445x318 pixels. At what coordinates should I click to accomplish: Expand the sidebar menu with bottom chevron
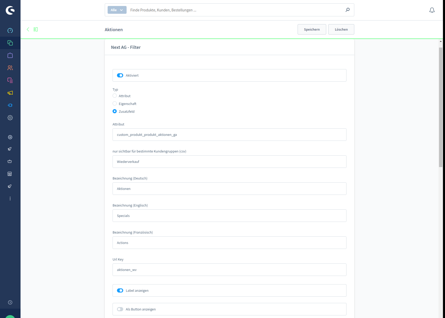pos(10,302)
